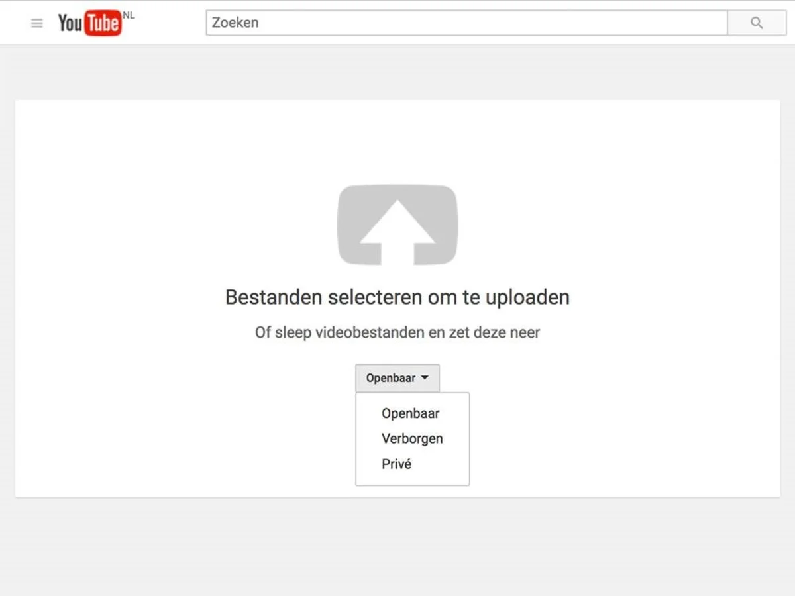Choose Verborgen from the privacy list
This screenshot has height=596, width=795.
click(x=411, y=438)
